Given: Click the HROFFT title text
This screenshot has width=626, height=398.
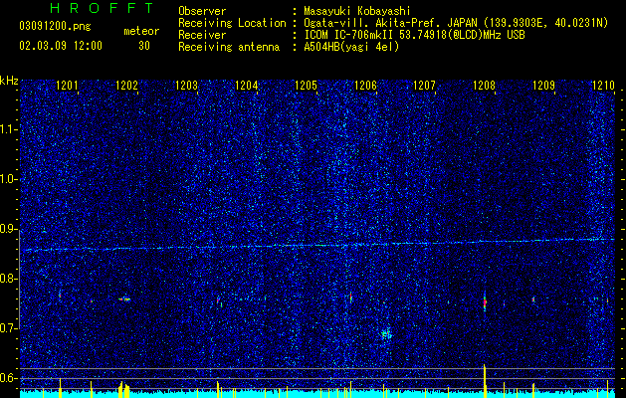Looking at the screenshot, I should click(x=102, y=8).
